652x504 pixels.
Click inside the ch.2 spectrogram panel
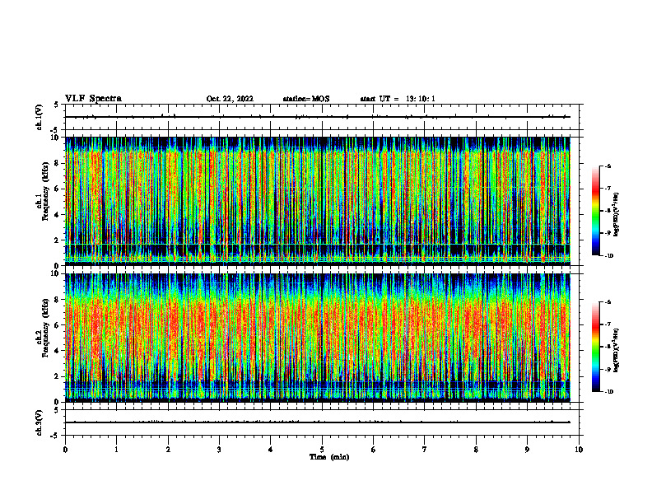(317, 338)
